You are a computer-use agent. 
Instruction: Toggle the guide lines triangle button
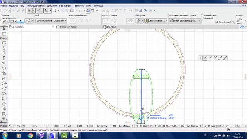(x=30, y=10)
